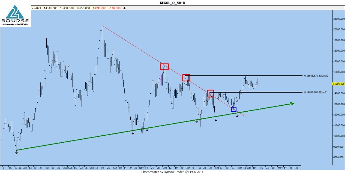Click the red square at the 15665.870 line start
Screen dimensions: 345x174
tap(186, 77)
